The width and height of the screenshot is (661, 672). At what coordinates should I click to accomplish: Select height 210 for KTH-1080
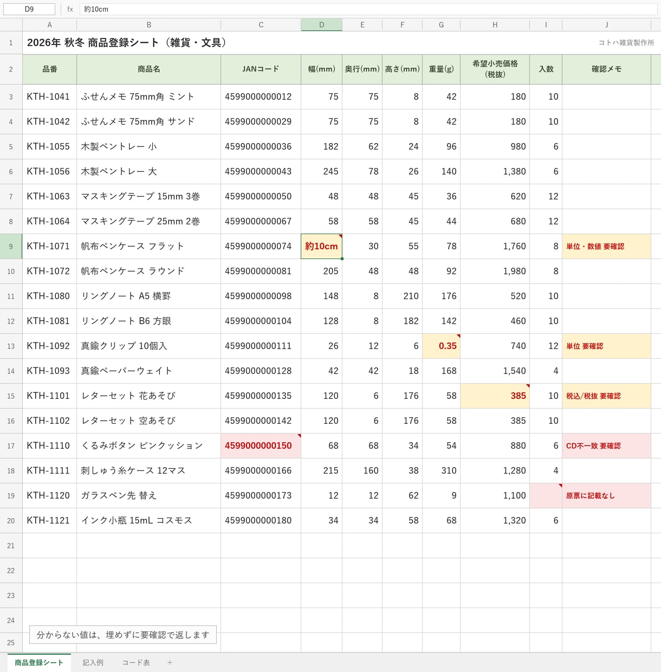402,296
